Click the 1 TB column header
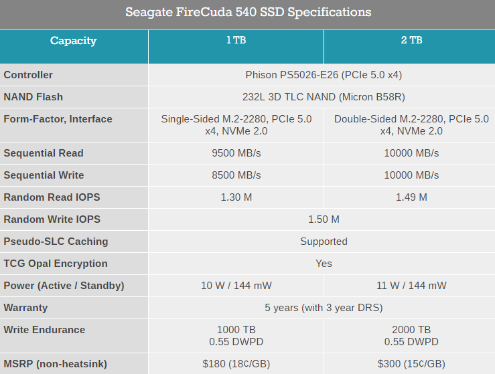 [236, 41]
